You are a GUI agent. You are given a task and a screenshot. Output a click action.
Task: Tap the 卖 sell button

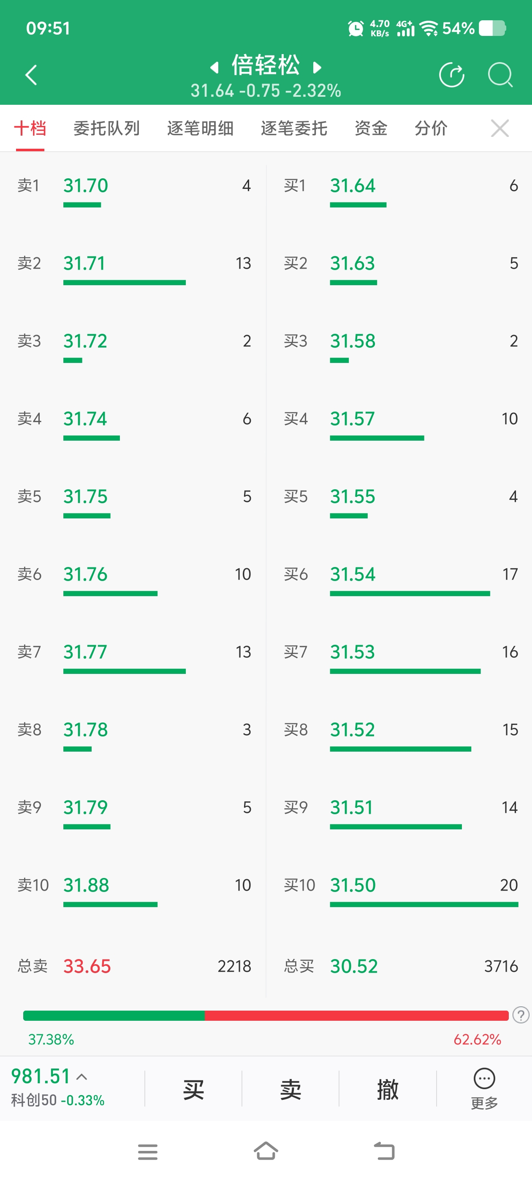coord(290,1089)
